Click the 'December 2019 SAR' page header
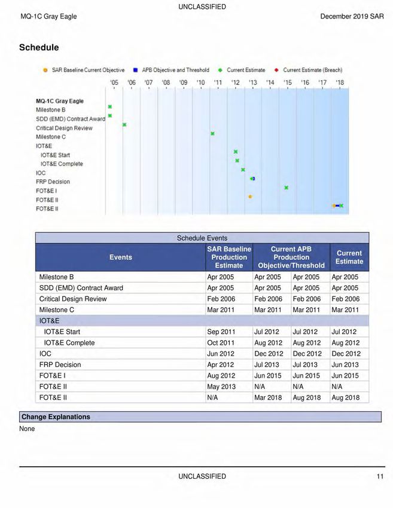Image resolution: width=393 pixels, height=508 pixels. pos(352,17)
